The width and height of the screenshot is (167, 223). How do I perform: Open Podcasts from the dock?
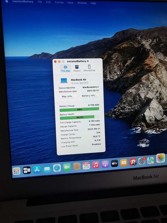click(x=105, y=164)
